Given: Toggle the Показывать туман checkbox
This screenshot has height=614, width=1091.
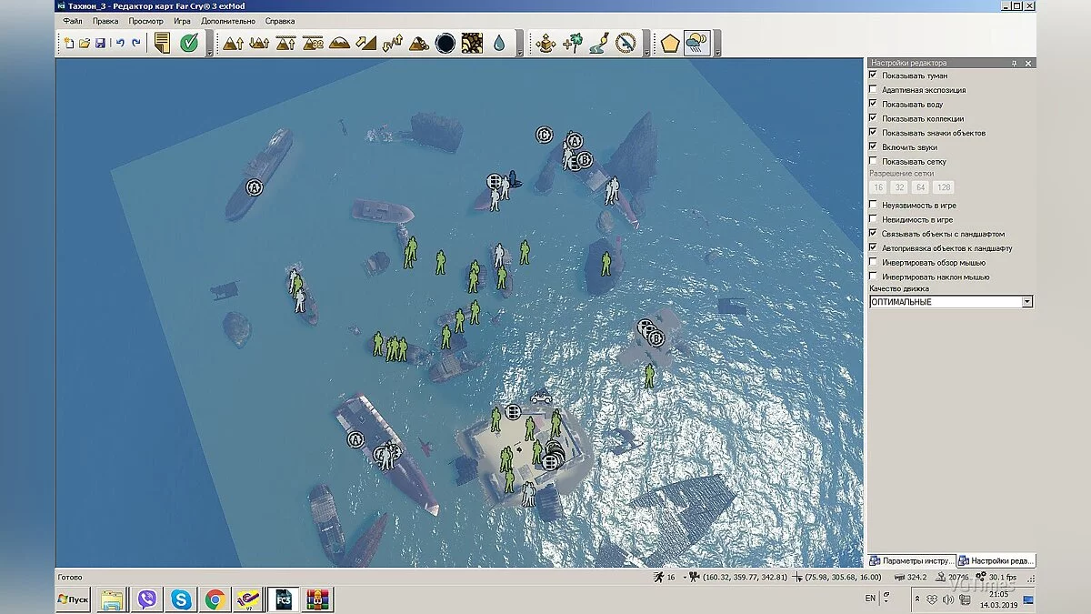Looking at the screenshot, I should click(x=874, y=75).
